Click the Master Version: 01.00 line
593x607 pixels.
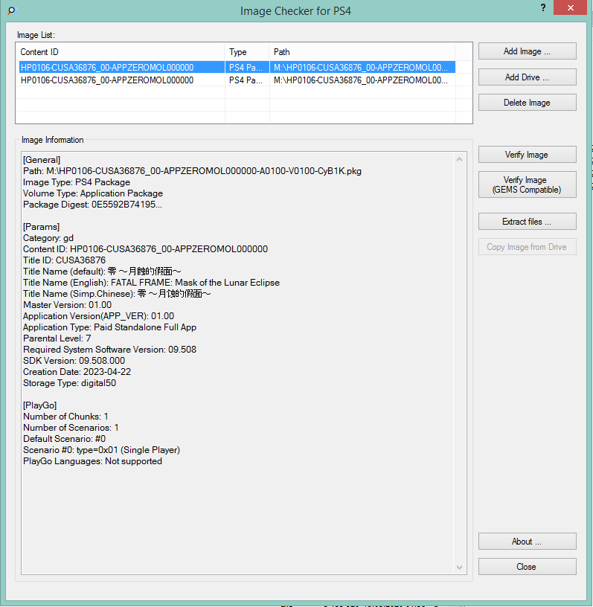68,305
